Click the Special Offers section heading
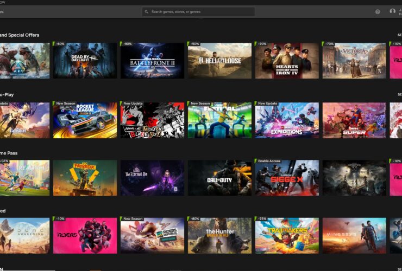 [20, 35]
